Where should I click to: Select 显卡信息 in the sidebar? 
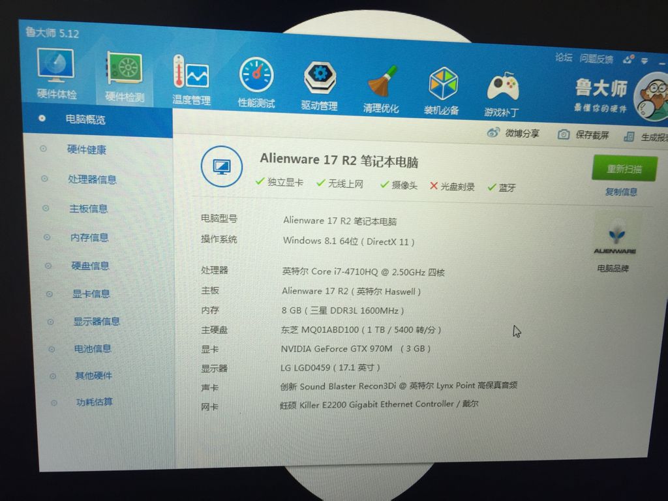coord(91,294)
